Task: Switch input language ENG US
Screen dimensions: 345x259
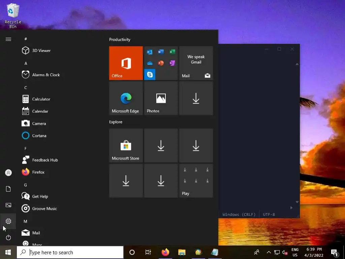Action: pyautogui.click(x=295, y=252)
